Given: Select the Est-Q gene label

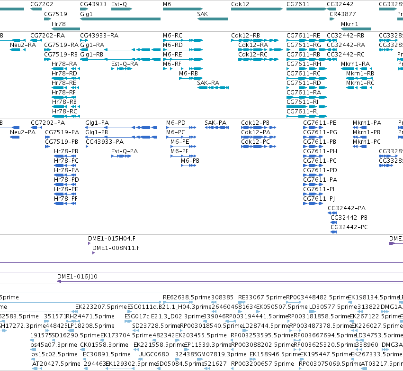Looking at the screenshot, I should pyautogui.click(x=119, y=4).
